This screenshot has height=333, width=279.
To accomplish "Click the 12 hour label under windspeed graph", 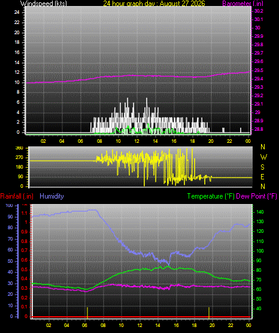I will (x=137, y=141).
